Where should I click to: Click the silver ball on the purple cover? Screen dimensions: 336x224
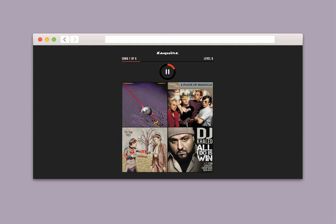click(147, 111)
